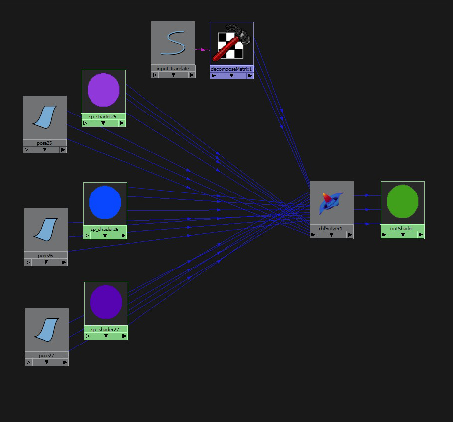Open input connections triangle on input_translate

click(x=155, y=75)
